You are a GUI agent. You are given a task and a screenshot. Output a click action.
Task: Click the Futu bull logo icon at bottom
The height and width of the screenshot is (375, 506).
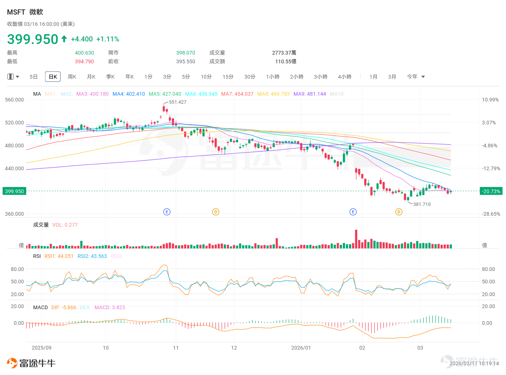(x=12, y=363)
